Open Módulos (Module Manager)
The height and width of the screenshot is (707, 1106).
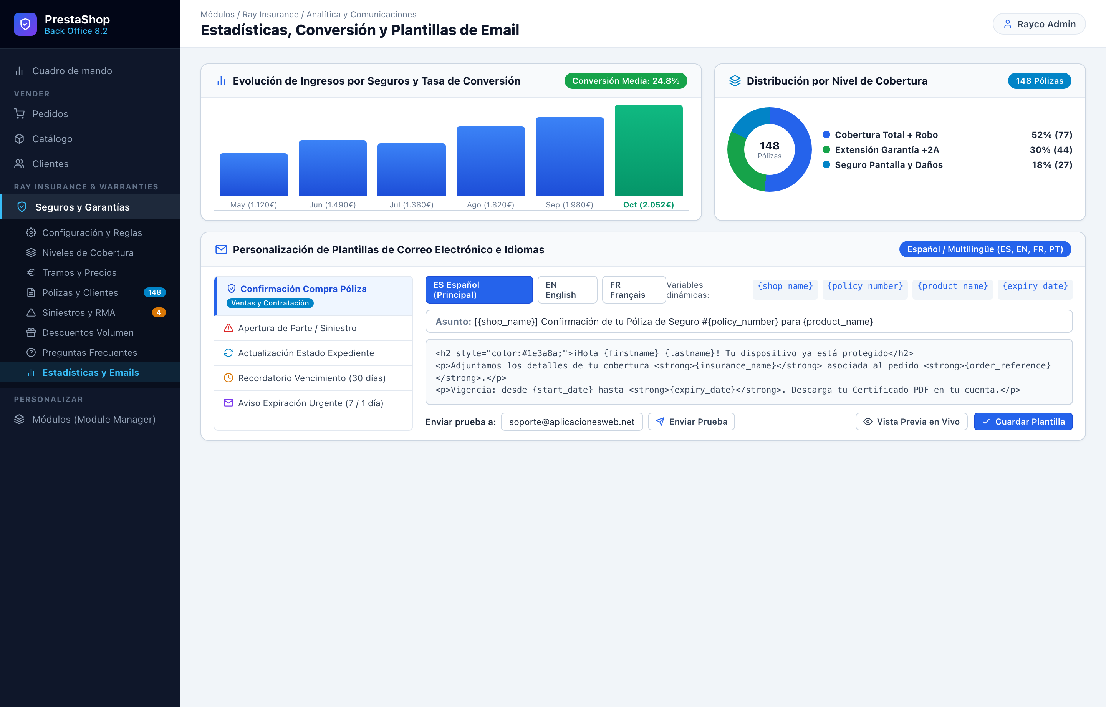[x=90, y=419]
